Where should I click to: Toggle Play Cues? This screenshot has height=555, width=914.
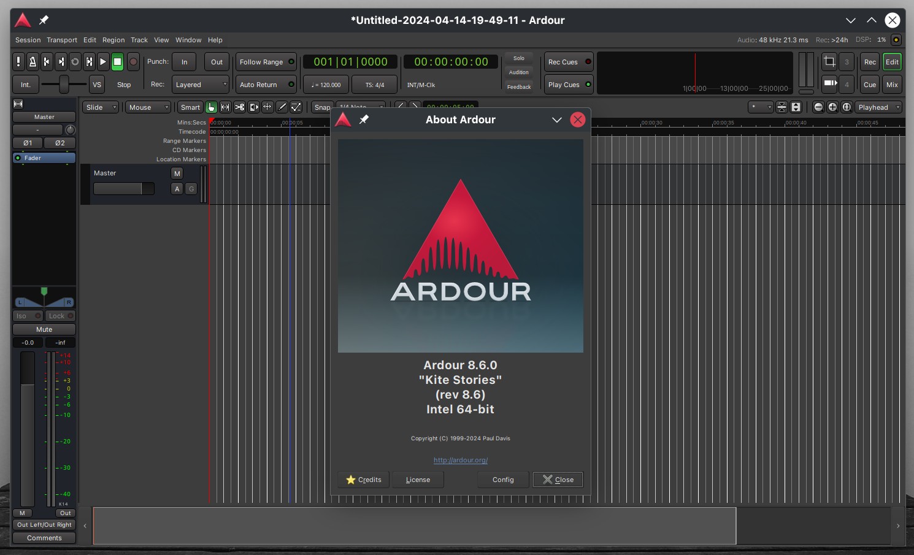pos(569,85)
